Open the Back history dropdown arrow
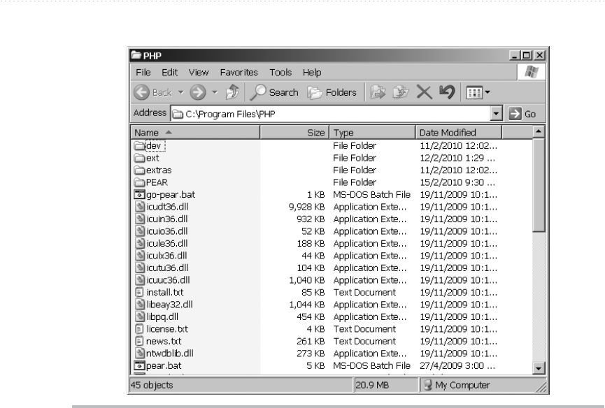The height and width of the screenshot is (408, 605). [x=180, y=92]
